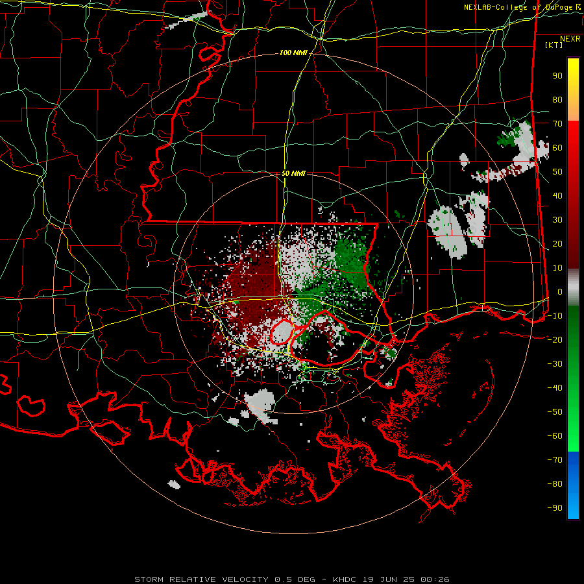Click the 30 value on the velocity scale
Image resolution: width=584 pixels, height=584 pixels.
point(557,220)
